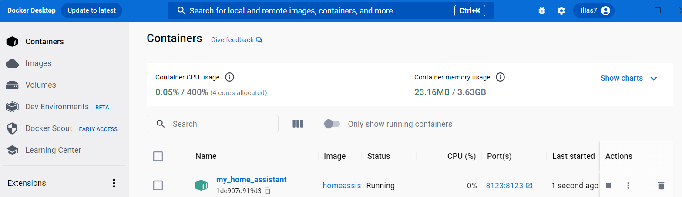Click the troubleshoot bug icon

pos(542,11)
